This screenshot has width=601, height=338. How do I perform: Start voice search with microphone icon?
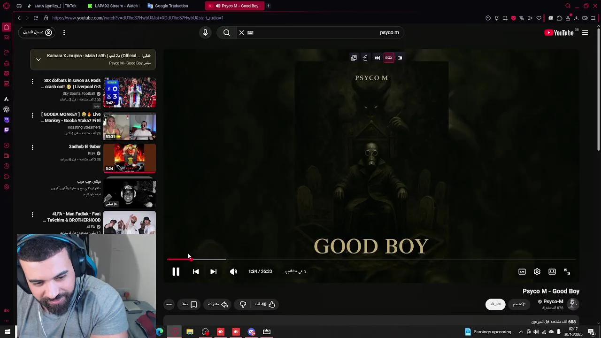[205, 32]
